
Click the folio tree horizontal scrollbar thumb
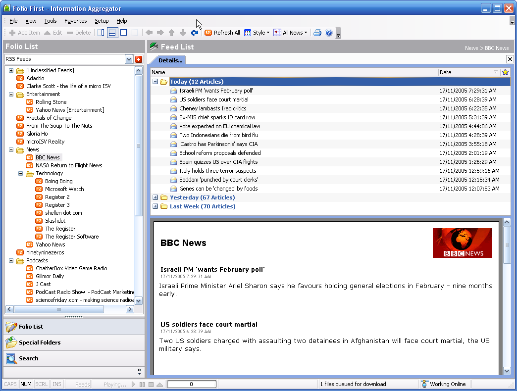coord(59,309)
